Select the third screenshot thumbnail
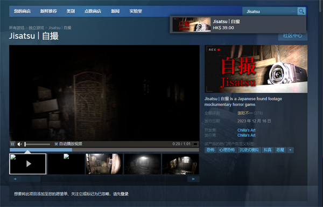The image size is (323, 207). click(x=104, y=164)
